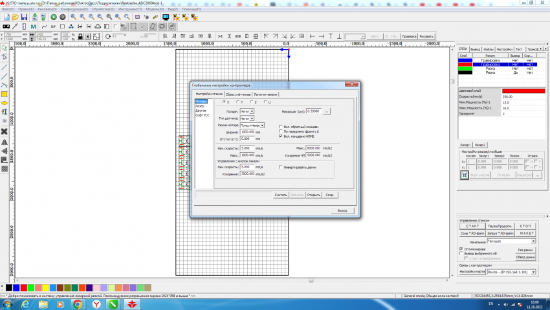Click the Save floppy disk icon
This screenshot has height=310, width=550.
pyautogui.click(x=24, y=17)
